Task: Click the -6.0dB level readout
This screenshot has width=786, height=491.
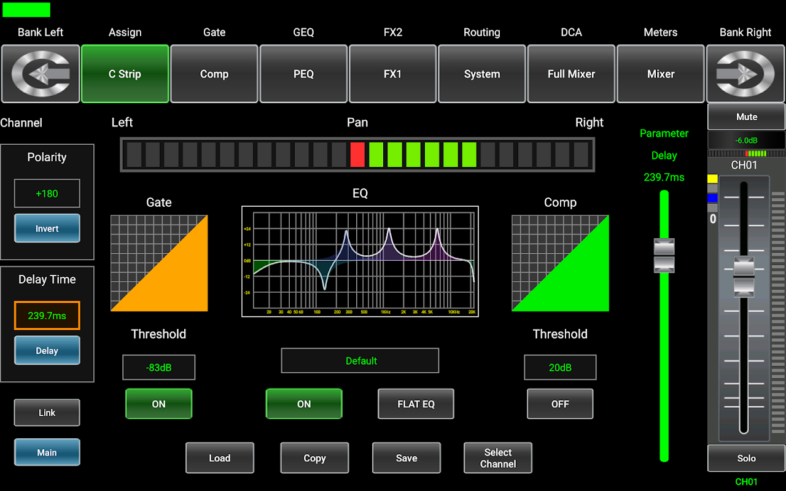Action: click(x=746, y=140)
